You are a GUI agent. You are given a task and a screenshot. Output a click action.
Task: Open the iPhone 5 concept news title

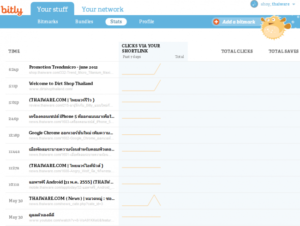pyautogui.click(x=72, y=116)
